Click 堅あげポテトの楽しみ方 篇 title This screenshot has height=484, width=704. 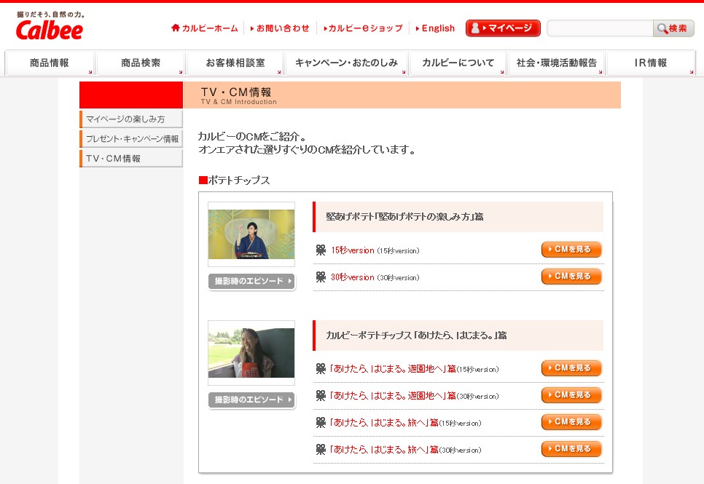(x=404, y=217)
